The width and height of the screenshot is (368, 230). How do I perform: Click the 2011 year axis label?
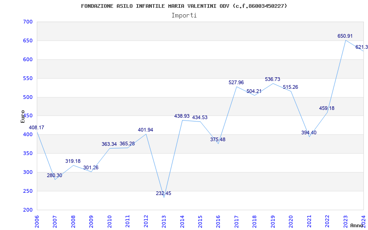point(128,221)
